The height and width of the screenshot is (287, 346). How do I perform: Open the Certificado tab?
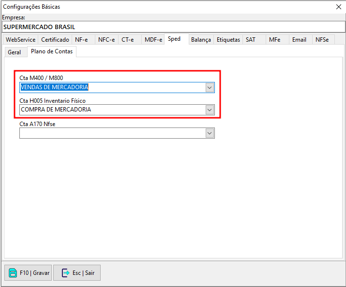(x=55, y=40)
